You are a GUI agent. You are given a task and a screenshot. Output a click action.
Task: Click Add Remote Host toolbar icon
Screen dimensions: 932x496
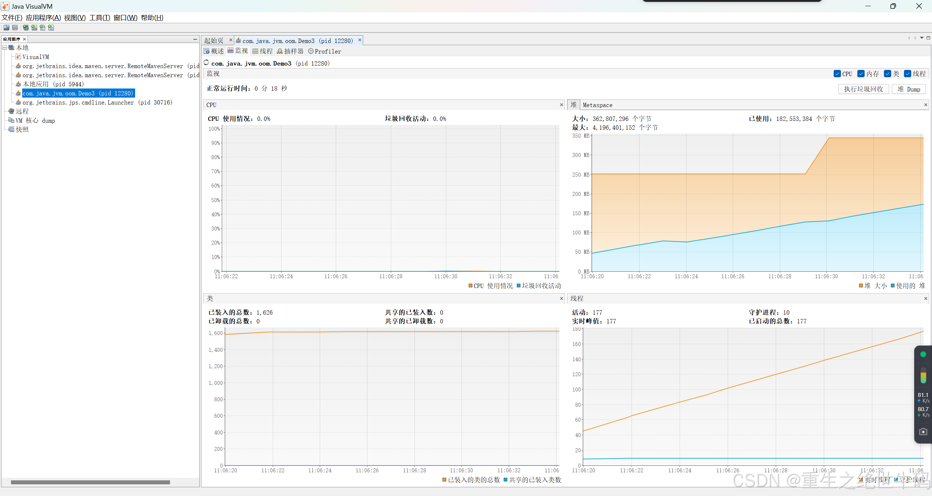pyautogui.click(x=25, y=28)
